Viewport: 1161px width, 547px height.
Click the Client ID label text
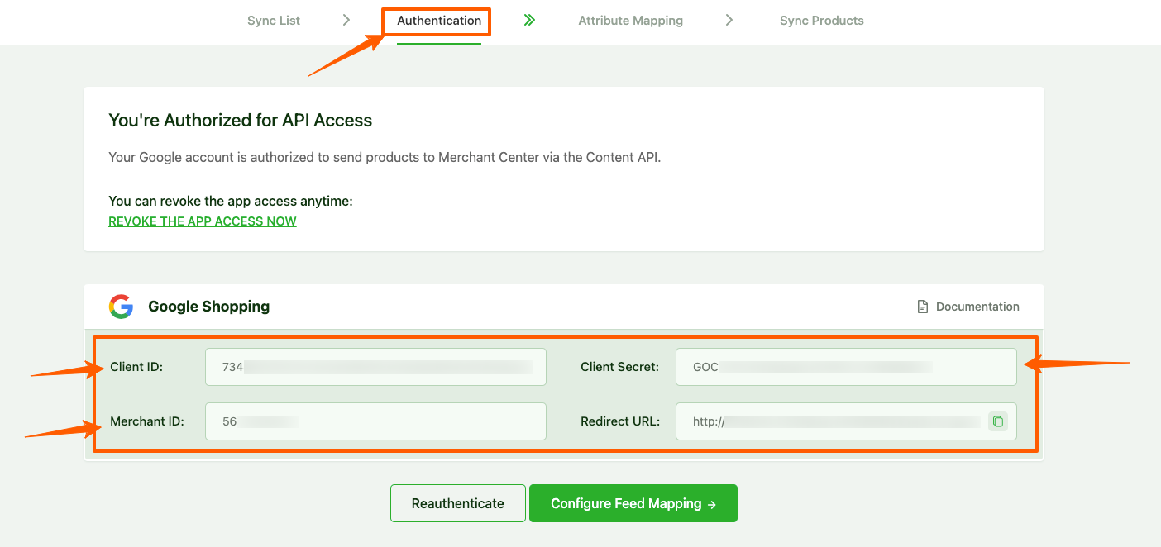(x=136, y=367)
